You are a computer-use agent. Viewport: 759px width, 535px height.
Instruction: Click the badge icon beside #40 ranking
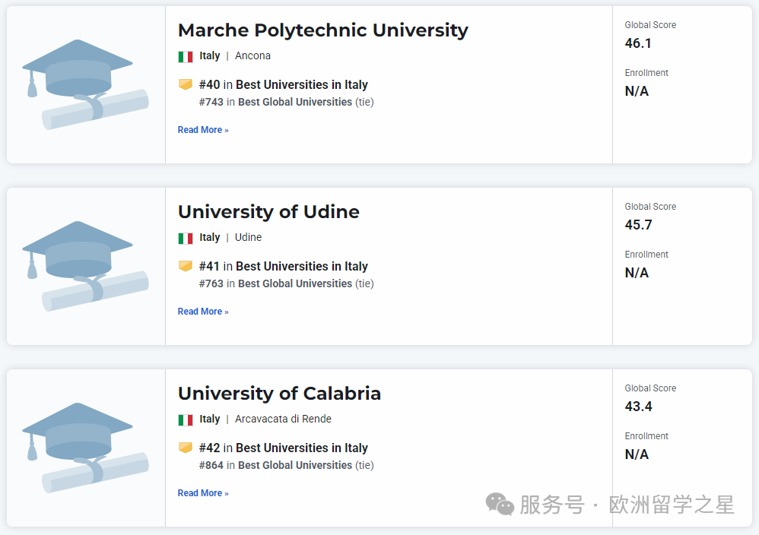tap(186, 84)
